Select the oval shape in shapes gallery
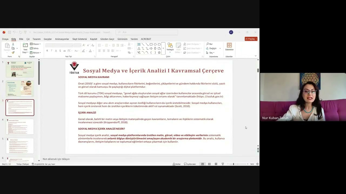 point(155,44)
